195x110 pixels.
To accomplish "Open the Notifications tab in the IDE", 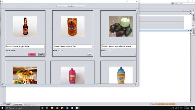I will (17, 104).
